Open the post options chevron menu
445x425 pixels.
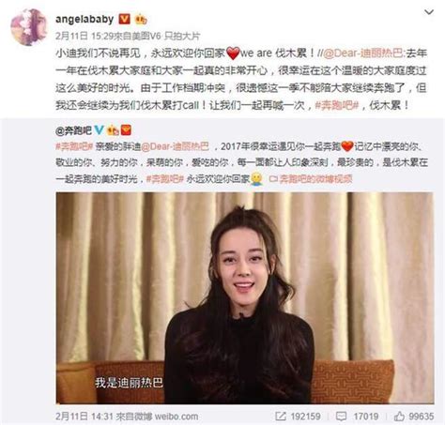[x=428, y=12]
